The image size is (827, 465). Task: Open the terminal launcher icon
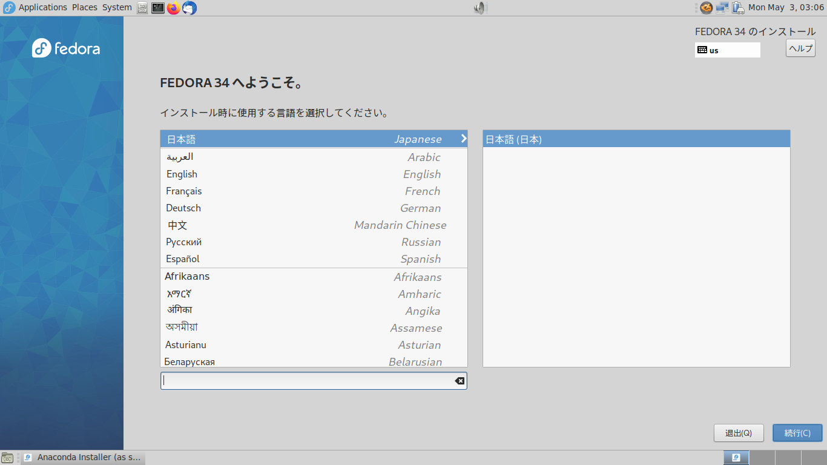[158, 8]
